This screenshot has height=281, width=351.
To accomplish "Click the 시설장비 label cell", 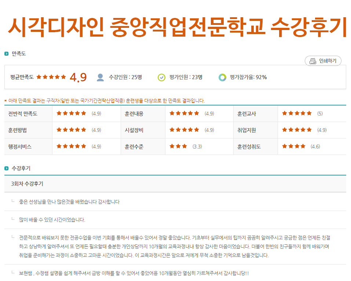I will point(143,130).
